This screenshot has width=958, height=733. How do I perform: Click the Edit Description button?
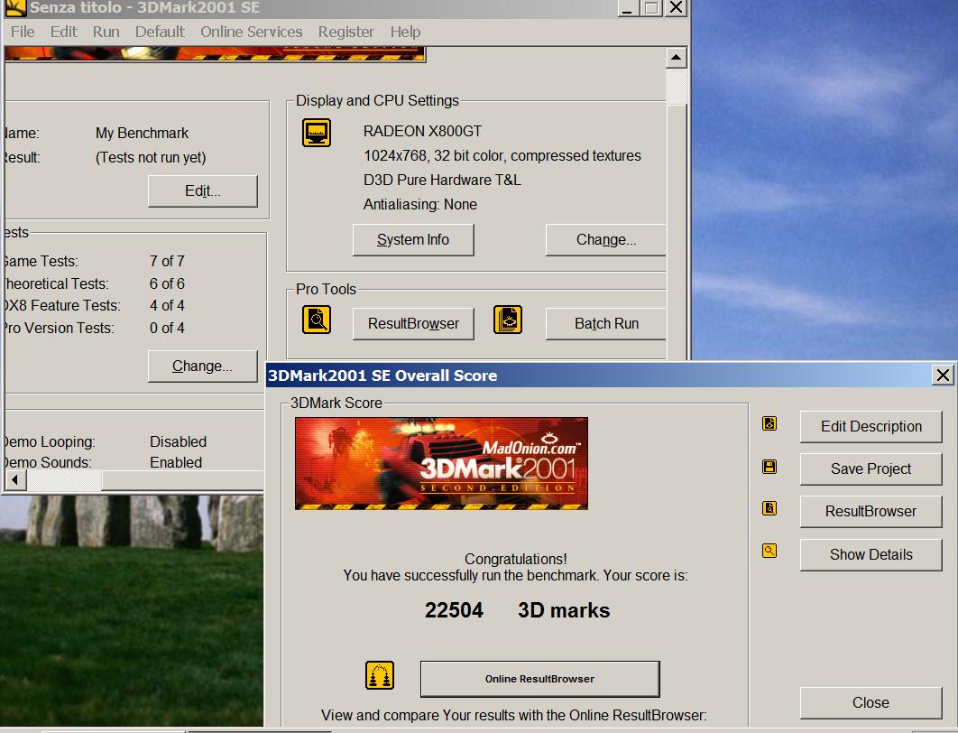click(x=871, y=427)
